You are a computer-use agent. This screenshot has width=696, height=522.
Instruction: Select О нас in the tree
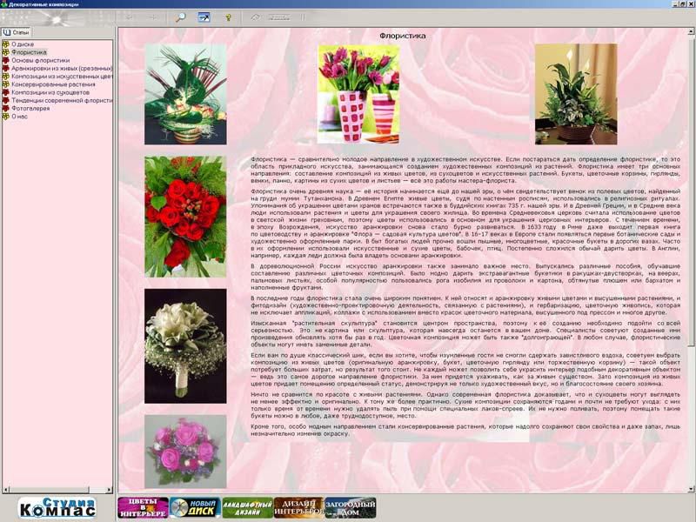(19, 116)
